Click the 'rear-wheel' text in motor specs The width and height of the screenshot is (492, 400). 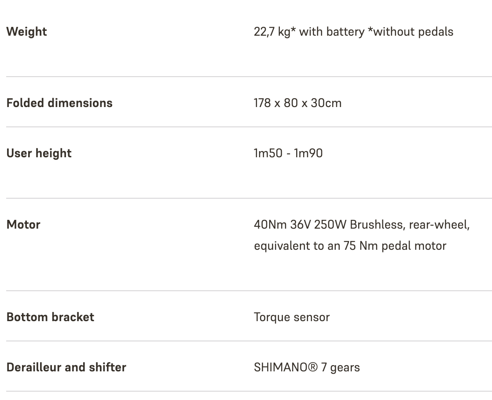click(x=439, y=225)
